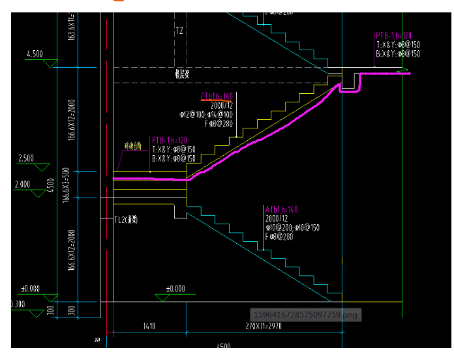Click the Φ12@100;Φ14@100 rebar annotation

click(206, 115)
